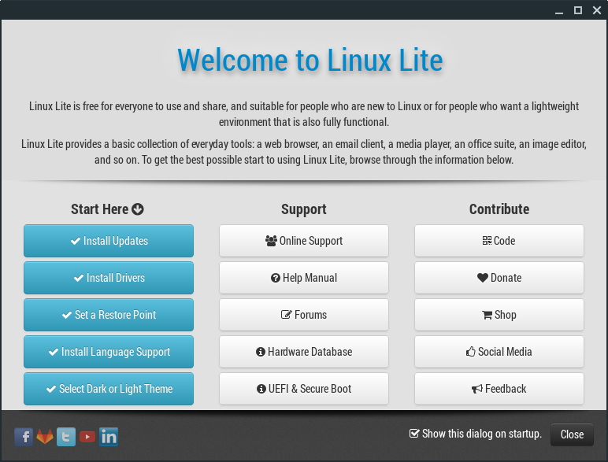Open the Facebook social icon
Image resolution: width=608 pixels, height=462 pixels.
24,437
